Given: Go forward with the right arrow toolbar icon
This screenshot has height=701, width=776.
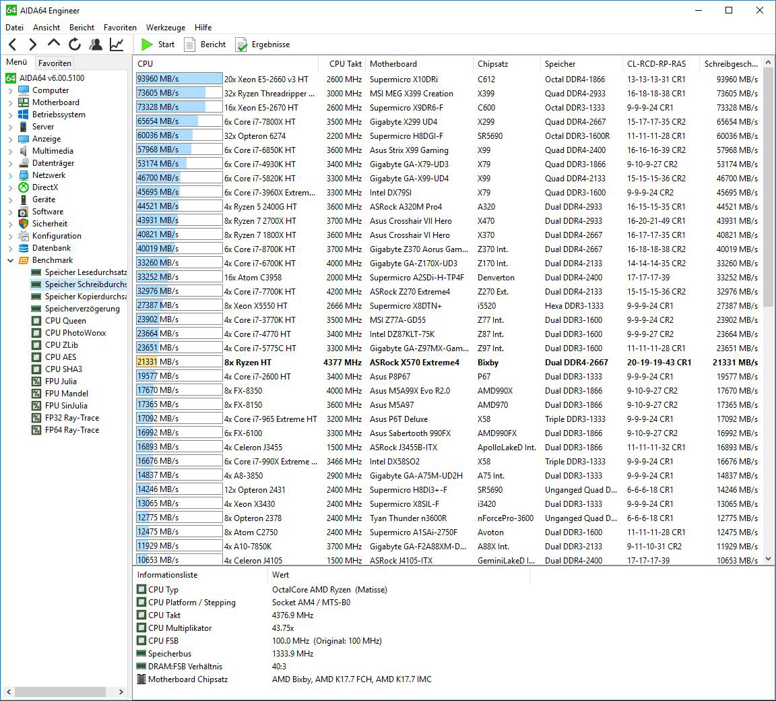Looking at the screenshot, I should (x=32, y=44).
